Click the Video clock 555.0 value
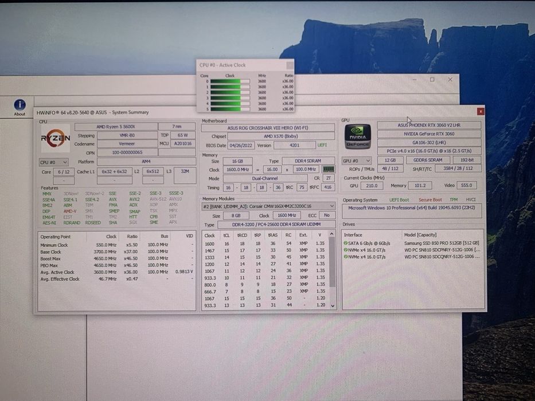 466,185
